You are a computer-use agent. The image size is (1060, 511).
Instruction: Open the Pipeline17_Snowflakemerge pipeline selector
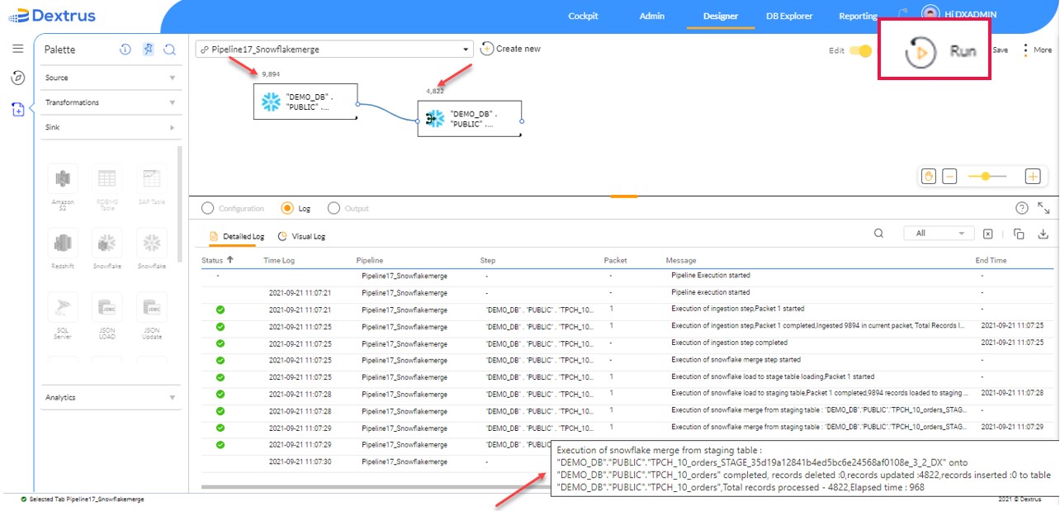click(334, 50)
